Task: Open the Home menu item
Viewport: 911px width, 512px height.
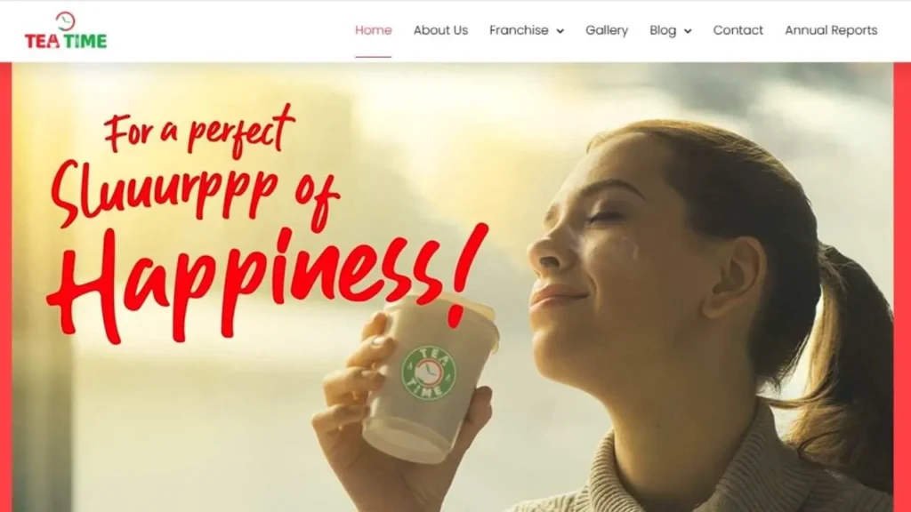Action: click(373, 30)
